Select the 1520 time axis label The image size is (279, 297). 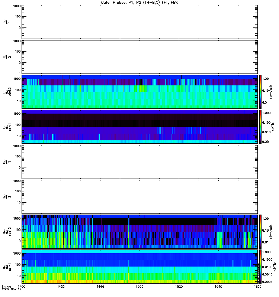(x=179, y=286)
